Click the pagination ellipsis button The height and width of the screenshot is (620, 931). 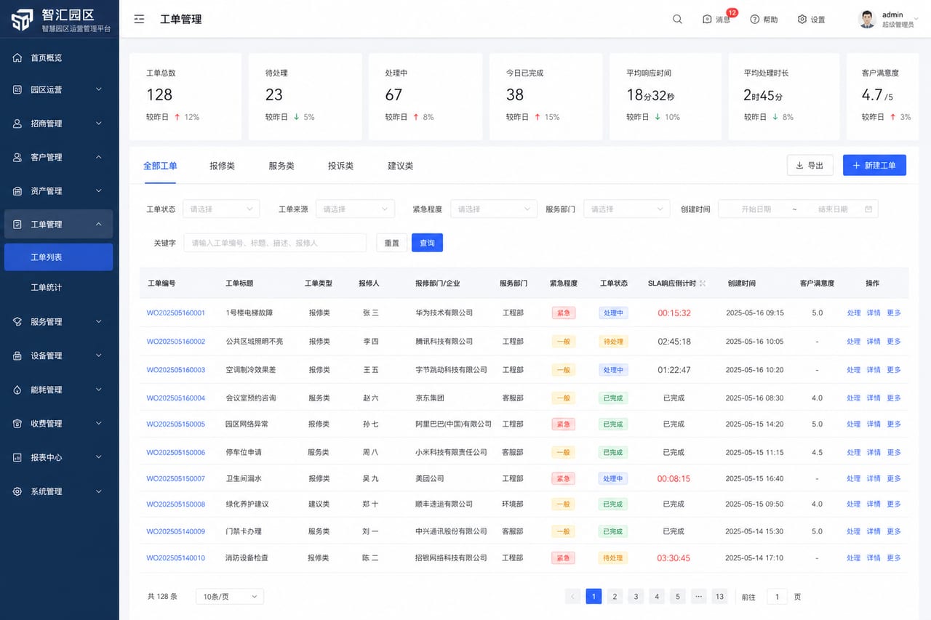698,597
